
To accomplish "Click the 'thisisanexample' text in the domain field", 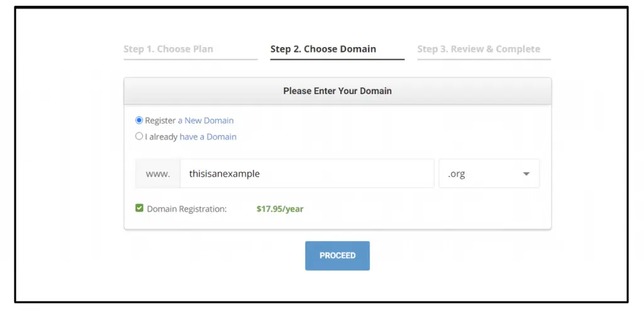I will pyautogui.click(x=225, y=174).
